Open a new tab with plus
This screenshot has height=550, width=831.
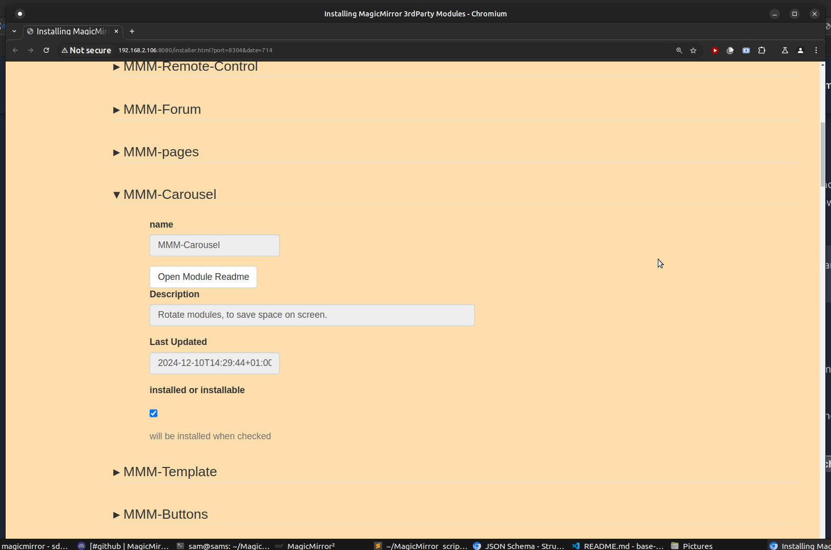tap(132, 31)
